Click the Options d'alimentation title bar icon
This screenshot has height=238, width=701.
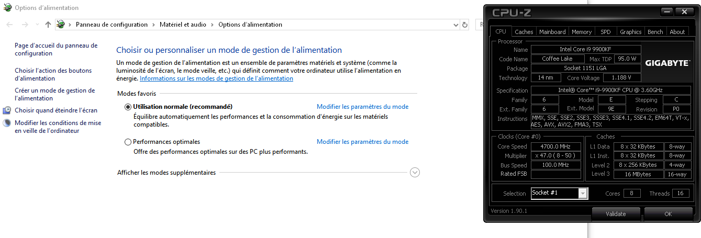tap(7, 8)
